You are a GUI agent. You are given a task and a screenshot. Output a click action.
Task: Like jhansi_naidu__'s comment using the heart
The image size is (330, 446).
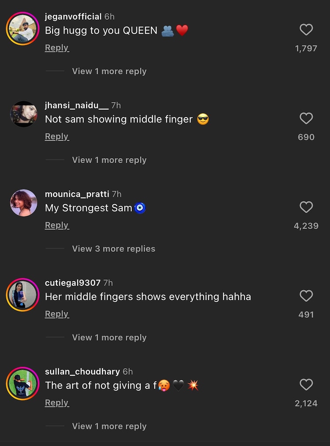pos(306,118)
